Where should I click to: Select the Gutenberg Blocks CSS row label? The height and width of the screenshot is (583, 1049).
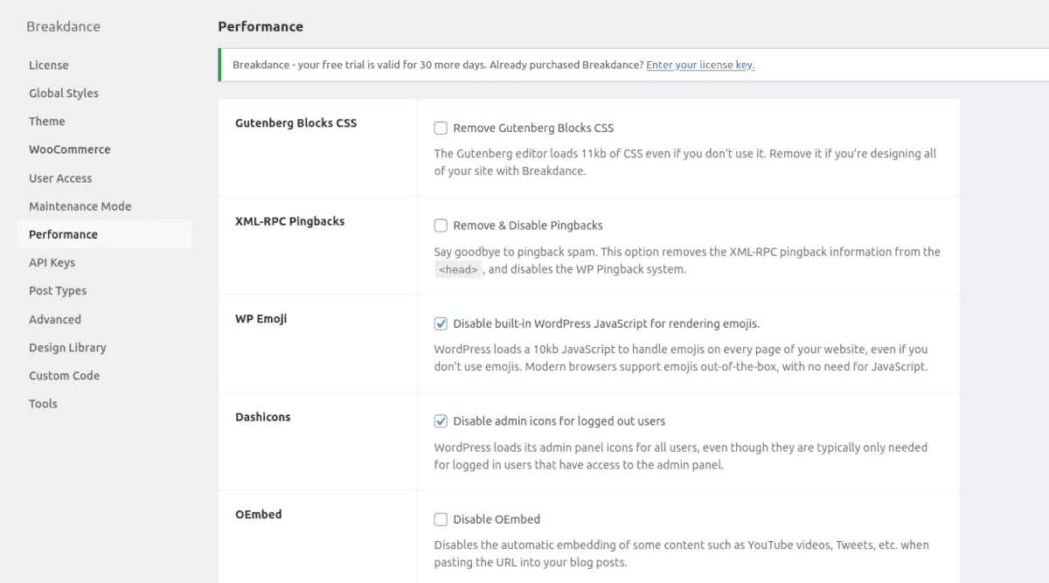tap(296, 123)
